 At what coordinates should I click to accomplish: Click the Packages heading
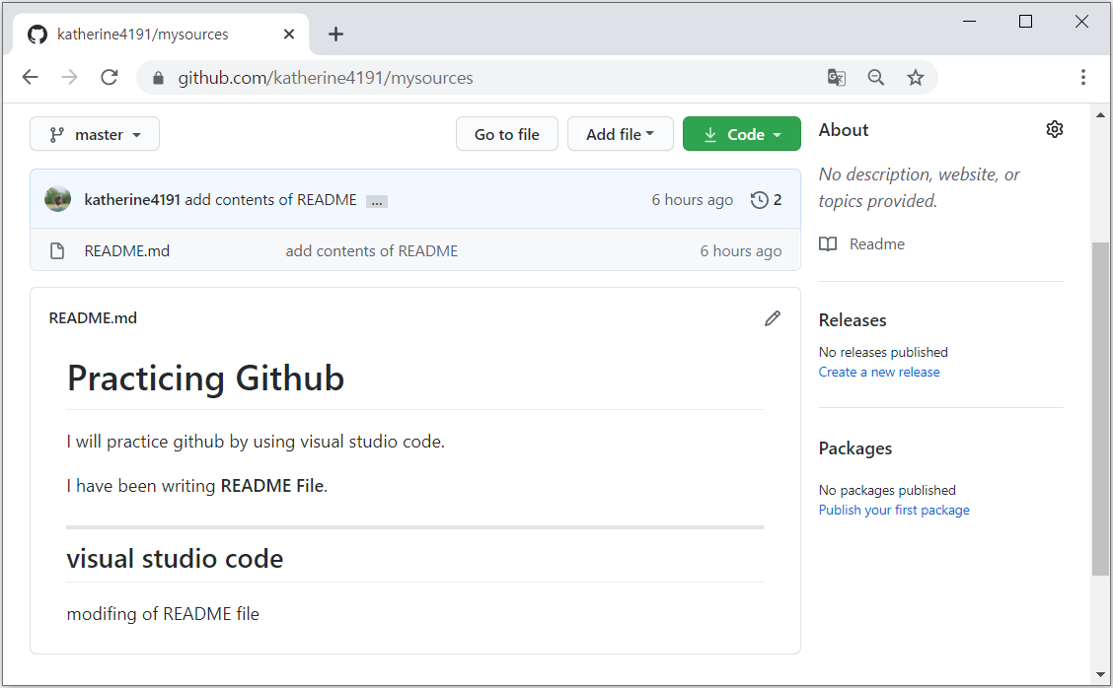click(854, 448)
